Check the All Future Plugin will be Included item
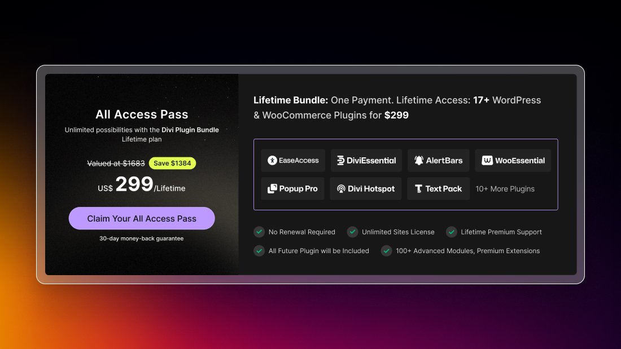Viewport: 621px width, 349px height. coord(259,251)
